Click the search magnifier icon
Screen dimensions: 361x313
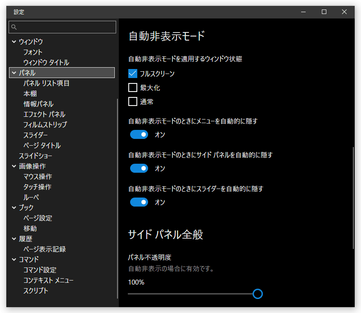pyautogui.click(x=14, y=27)
